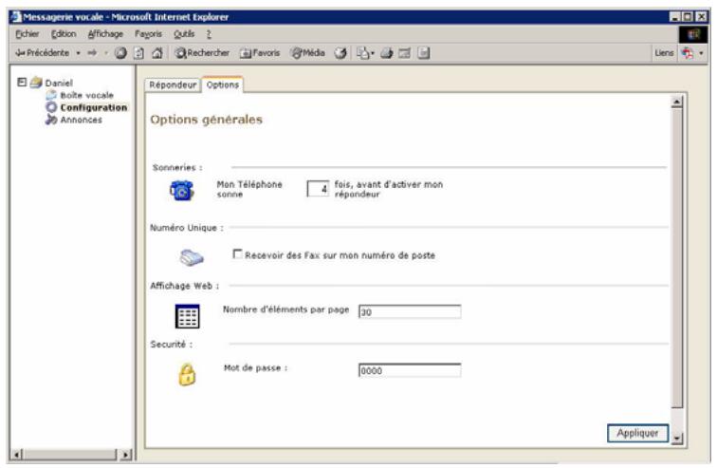Viewport: 717px width, 468px height.
Task: Collapse the Daniel tree node
Action: pos(22,83)
